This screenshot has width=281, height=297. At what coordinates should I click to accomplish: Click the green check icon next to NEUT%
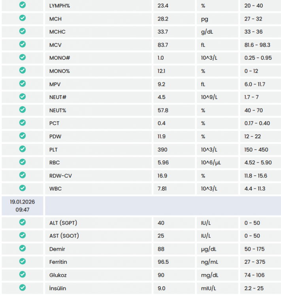pyautogui.click(x=23, y=110)
